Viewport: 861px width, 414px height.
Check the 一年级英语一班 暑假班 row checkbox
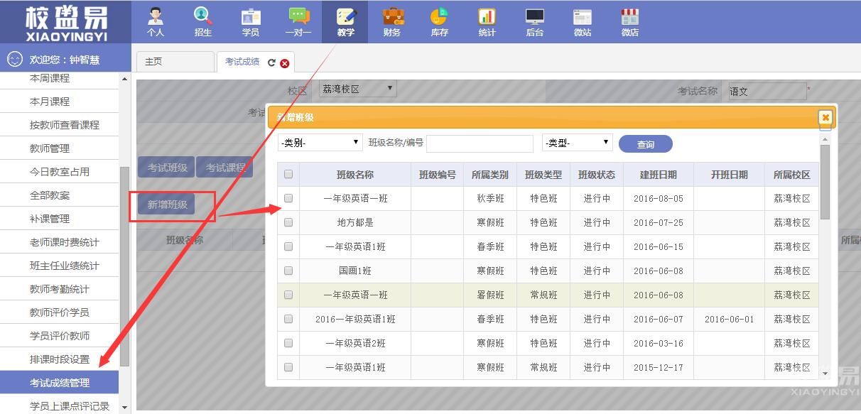pyautogui.click(x=288, y=295)
